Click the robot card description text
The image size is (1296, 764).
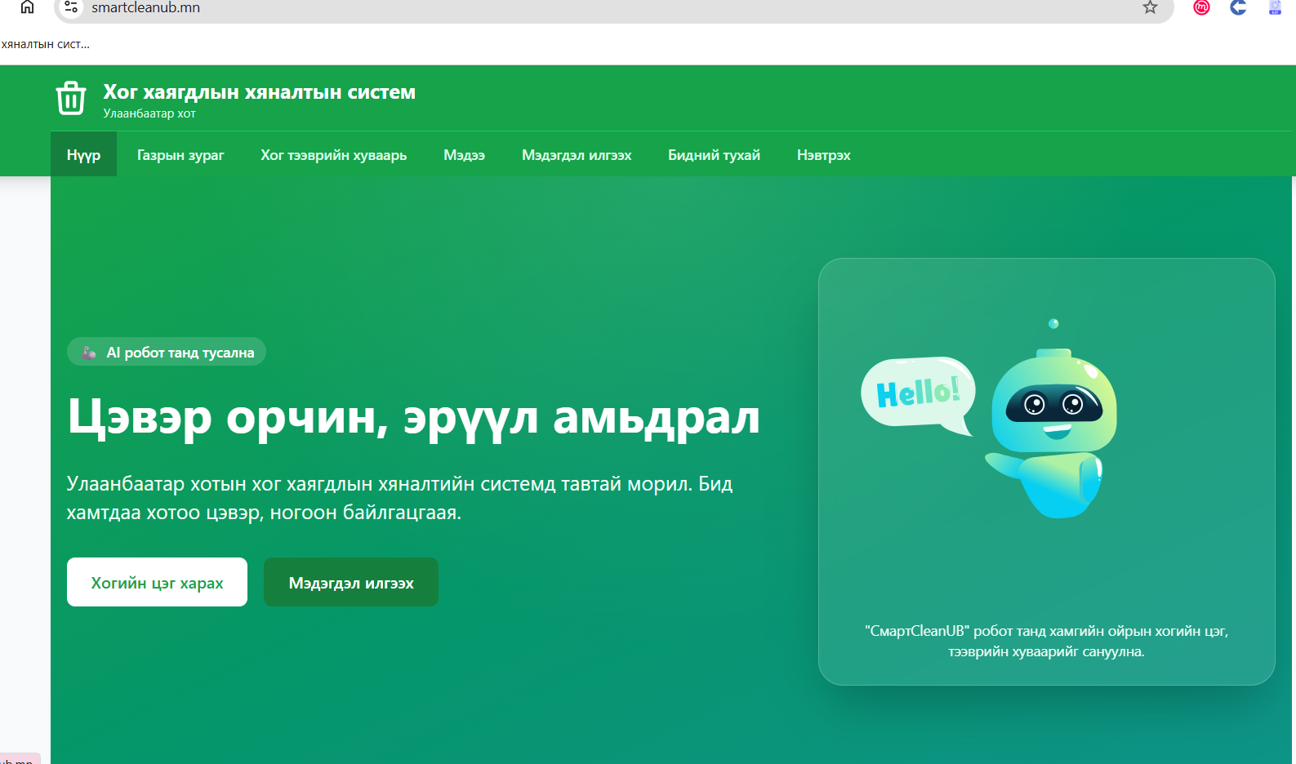[x=1046, y=641]
